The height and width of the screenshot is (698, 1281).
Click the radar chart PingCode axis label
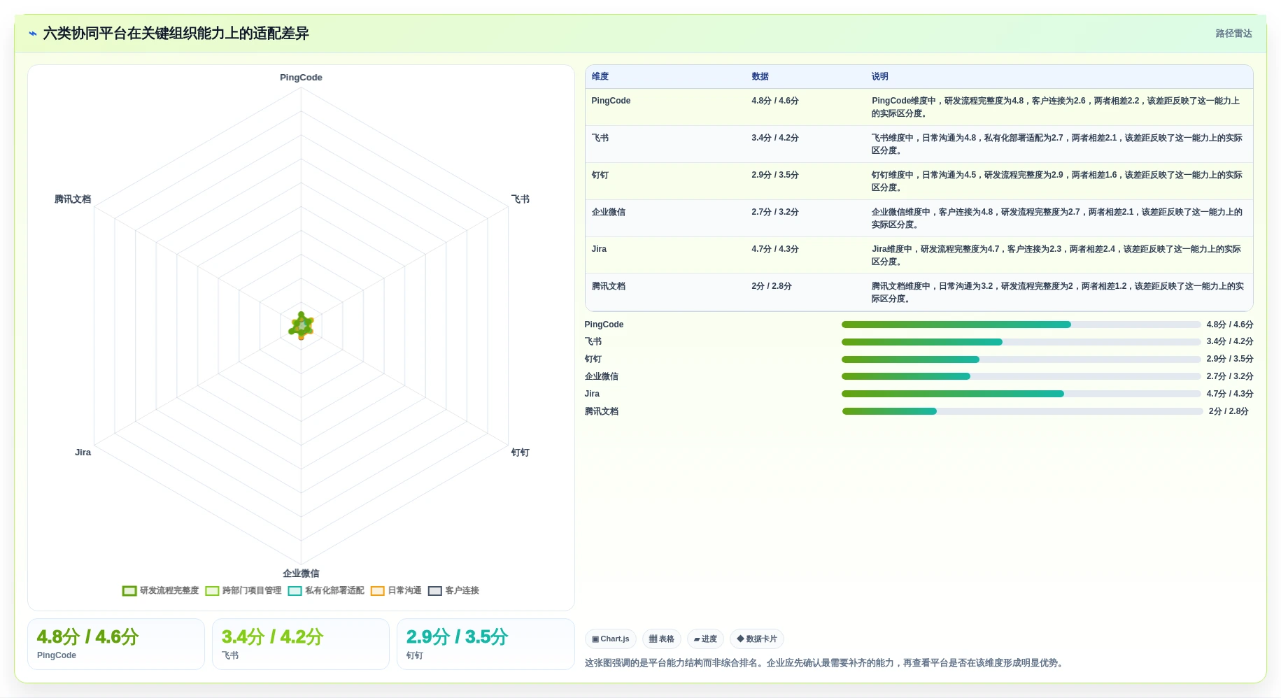click(x=301, y=78)
